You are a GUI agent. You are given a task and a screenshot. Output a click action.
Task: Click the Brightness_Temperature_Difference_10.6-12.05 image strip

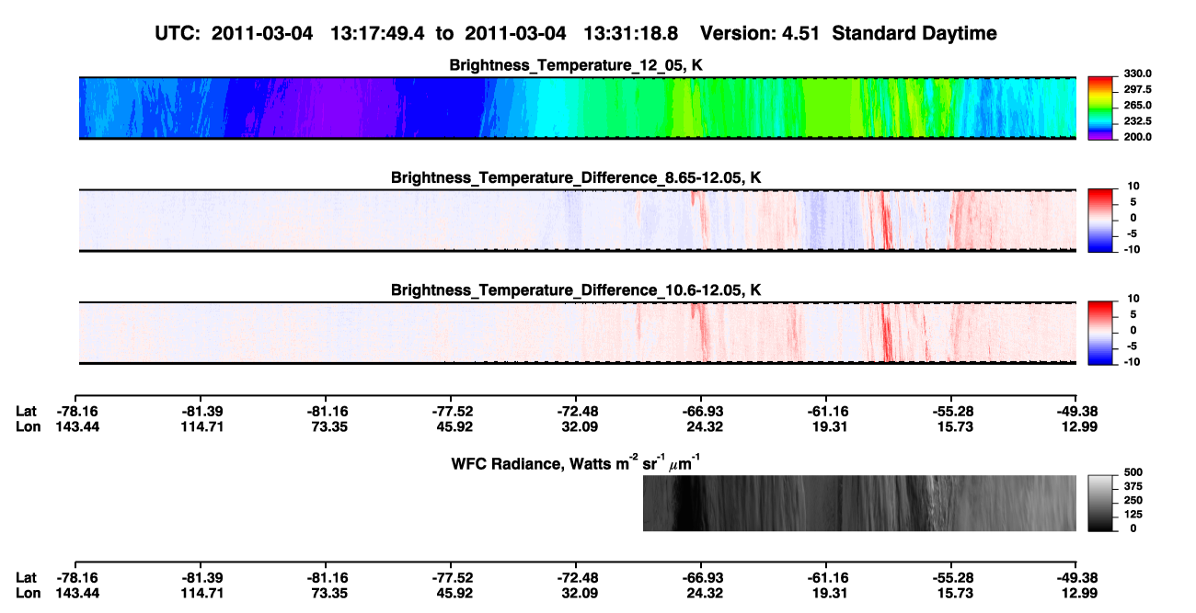tap(577, 332)
